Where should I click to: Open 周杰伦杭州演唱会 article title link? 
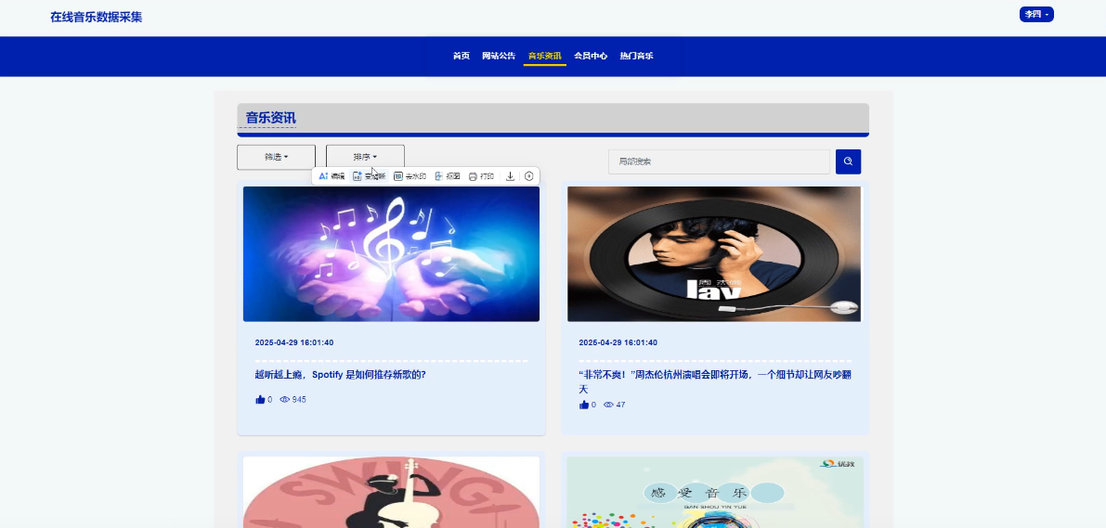click(714, 381)
